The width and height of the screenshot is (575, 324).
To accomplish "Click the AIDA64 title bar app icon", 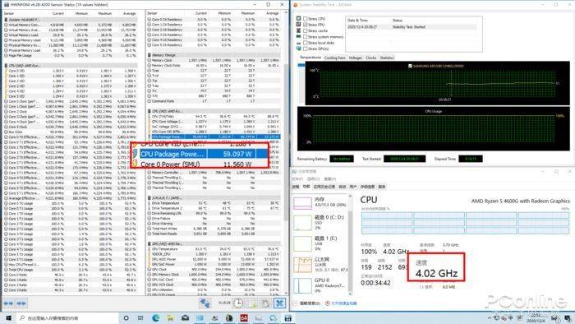I will (296, 5).
